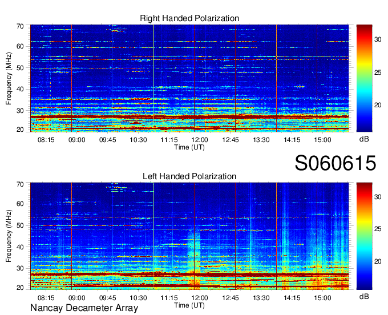Click the 30 dB tick on the top colorbar
The image size is (388, 315).
[378, 39]
